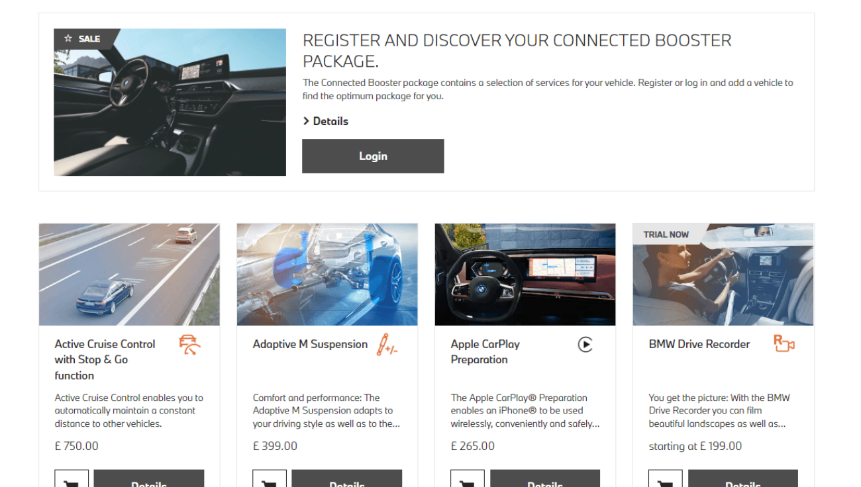
Task: Click the Apple CarPlay play-circle icon
Action: coord(585,344)
